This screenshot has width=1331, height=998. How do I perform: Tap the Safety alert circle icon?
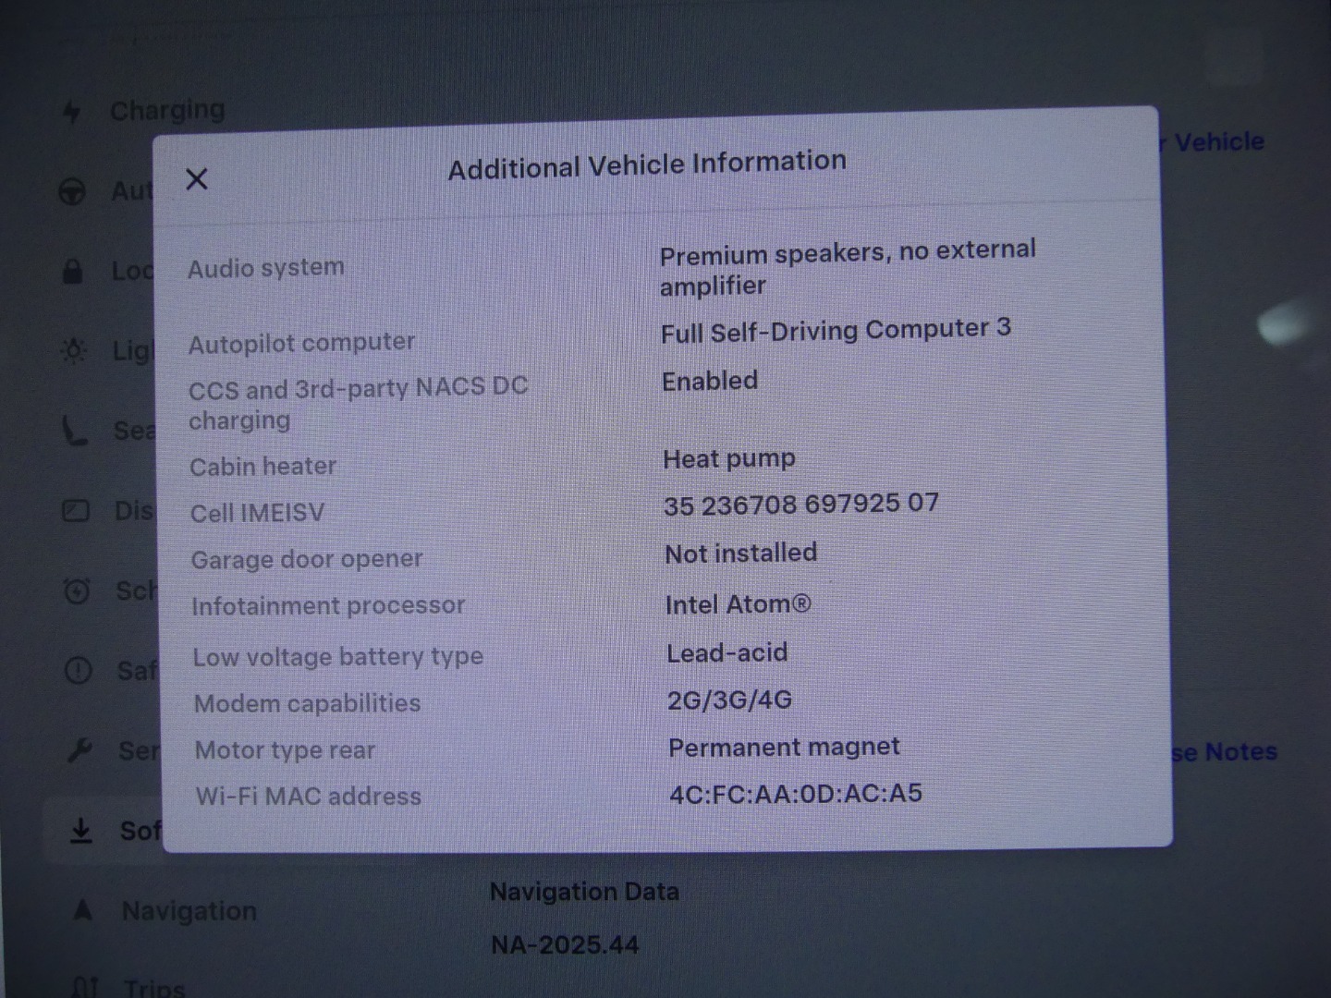click(79, 670)
